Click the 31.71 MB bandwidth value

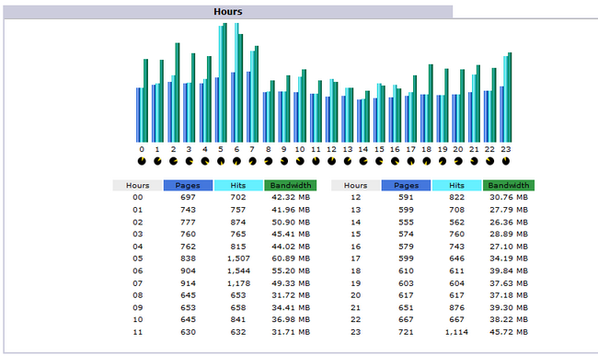pos(291,332)
